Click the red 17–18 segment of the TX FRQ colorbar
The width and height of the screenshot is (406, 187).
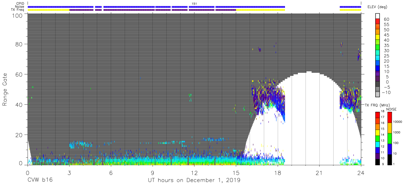[378, 115]
